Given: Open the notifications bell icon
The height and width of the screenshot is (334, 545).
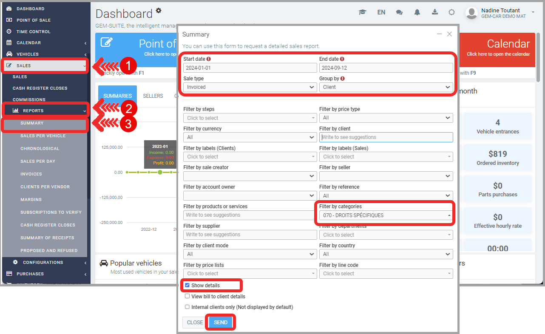Looking at the screenshot, I should [x=417, y=12].
